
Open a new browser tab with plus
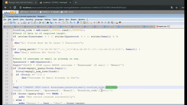[x=76, y=2]
